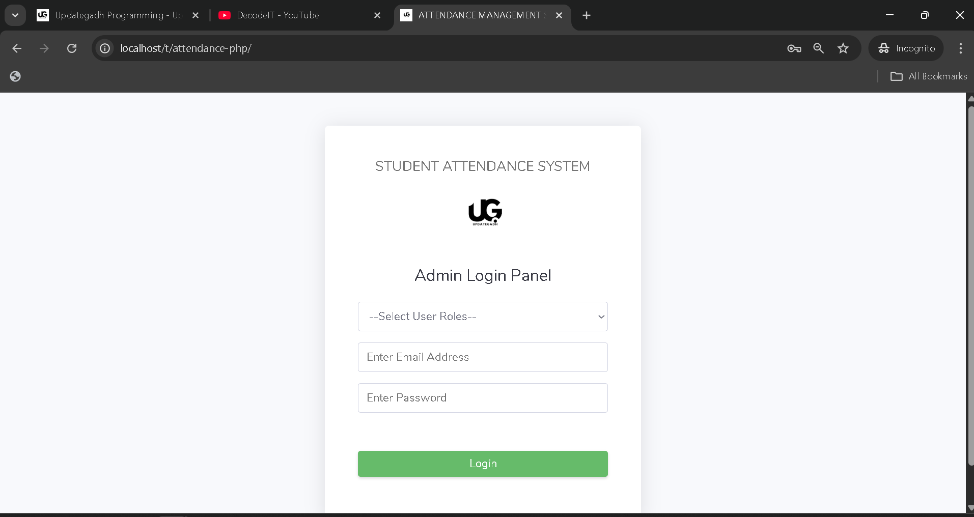Open a new browser tab
The height and width of the screenshot is (517, 974).
tap(587, 15)
